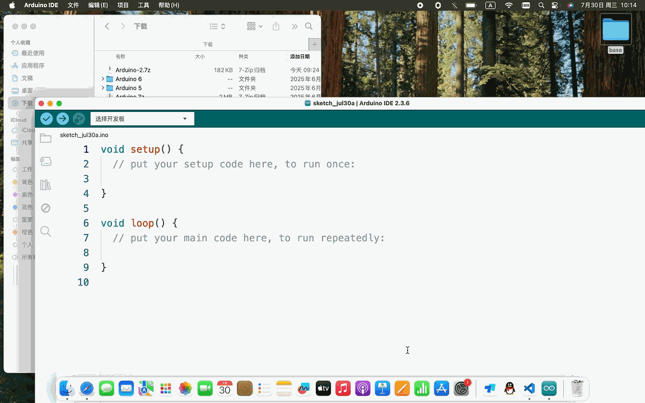Open Photos from the Dock
The height and width of the screenshot is (403, 645).
pos(185,388)
